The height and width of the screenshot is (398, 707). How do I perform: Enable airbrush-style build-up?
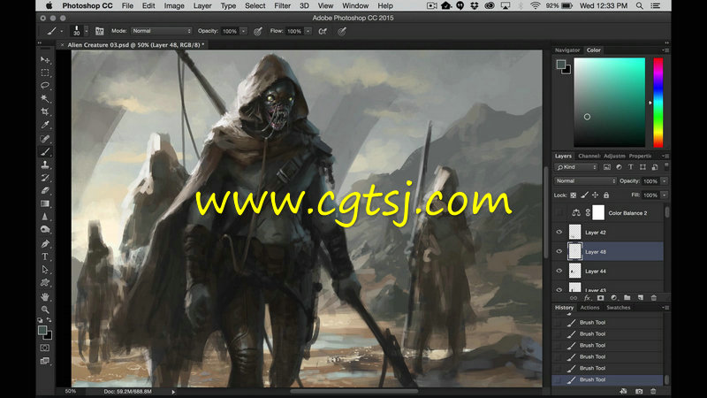[x=323, y=31]
